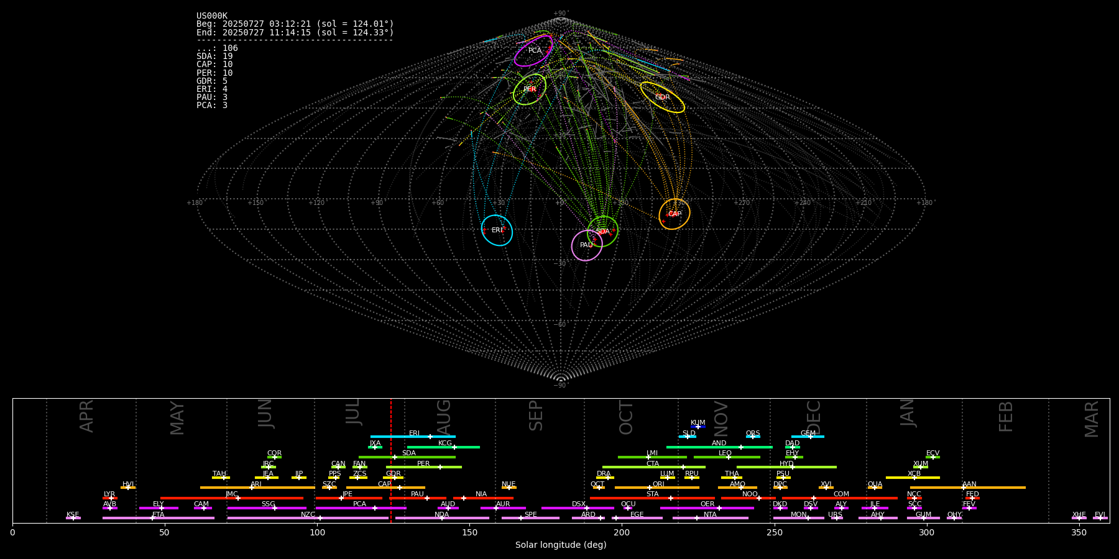Click the SPE shower bar in the timeline
The image size is (1119, 559).
click(x=530, y=518)
